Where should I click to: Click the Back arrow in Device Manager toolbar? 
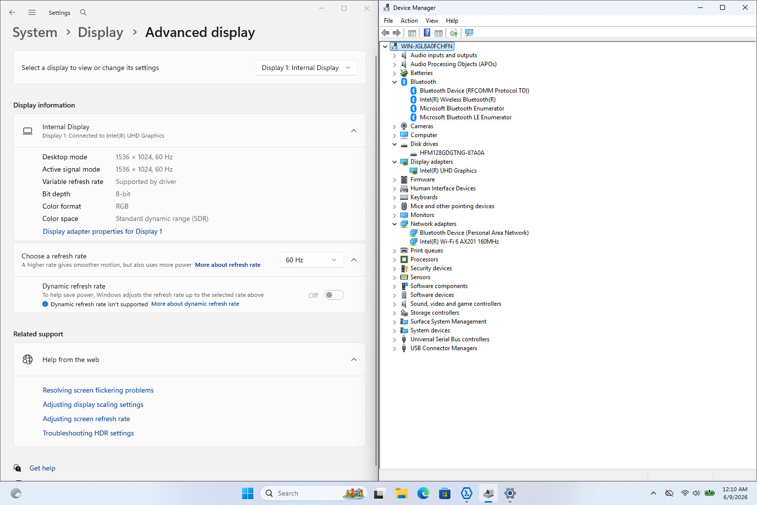pyautogui.click(x=385, y=33)
